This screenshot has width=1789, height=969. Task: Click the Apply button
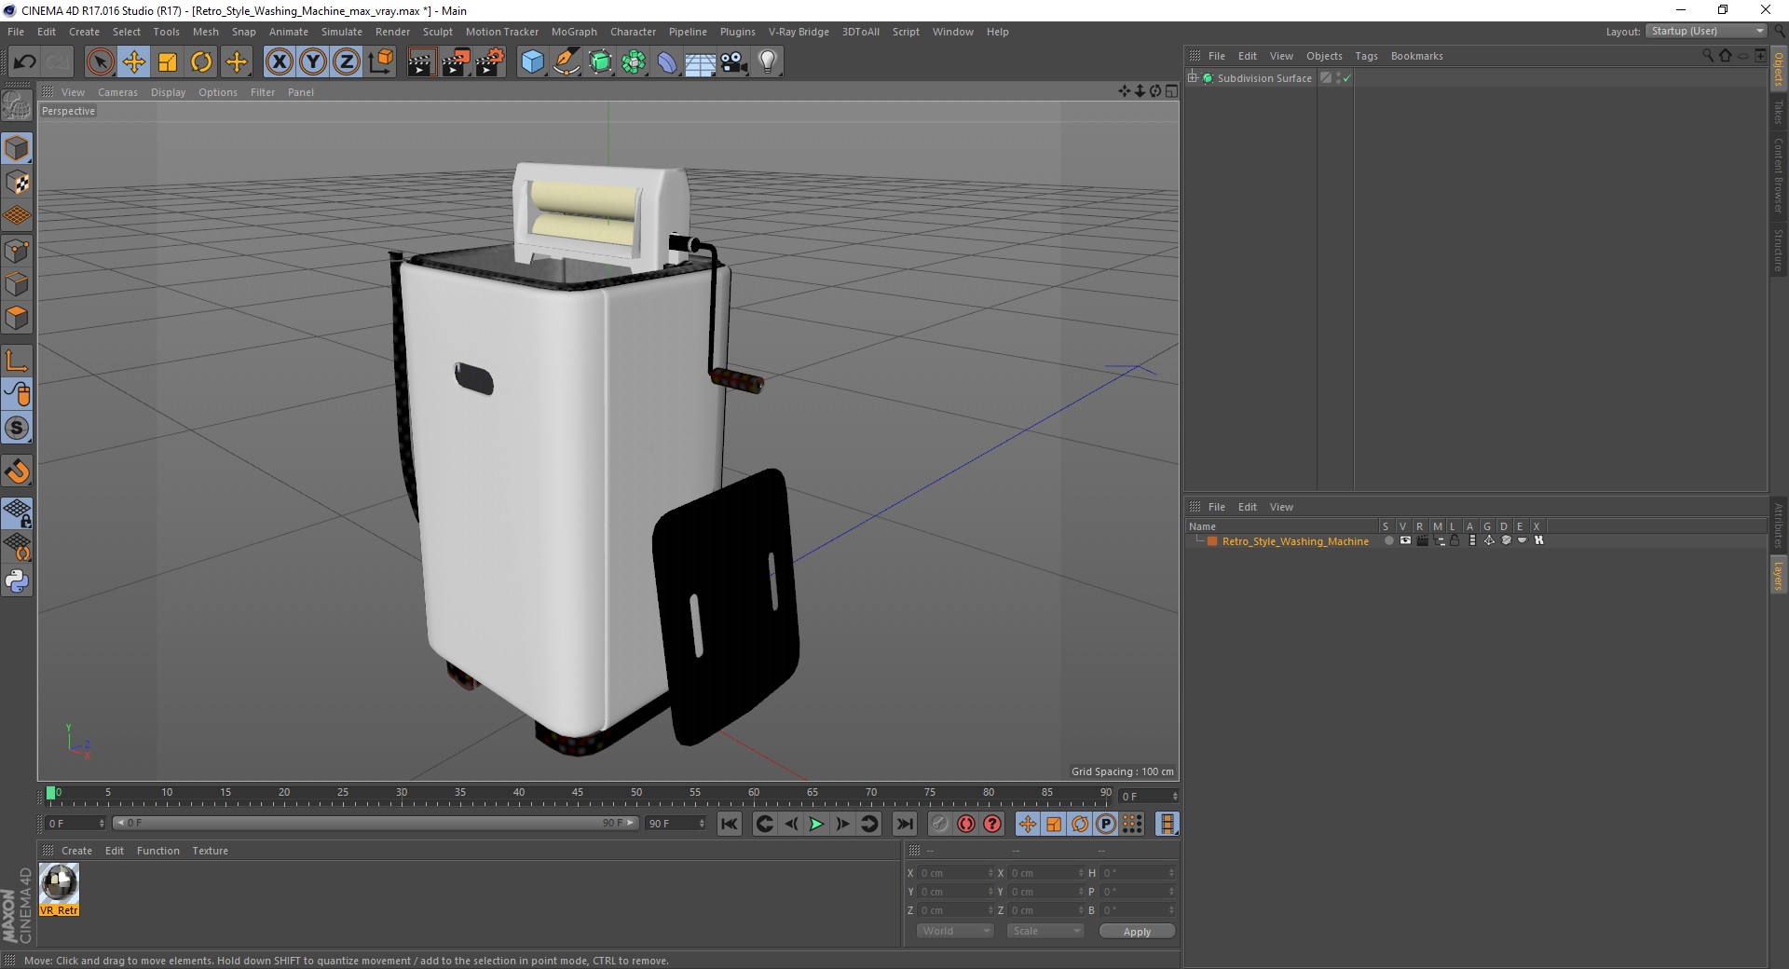point(1137,932)
